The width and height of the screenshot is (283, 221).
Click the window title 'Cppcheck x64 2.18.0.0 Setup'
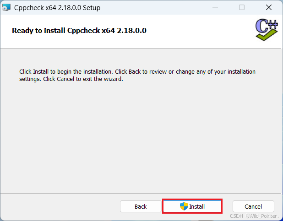57,8
